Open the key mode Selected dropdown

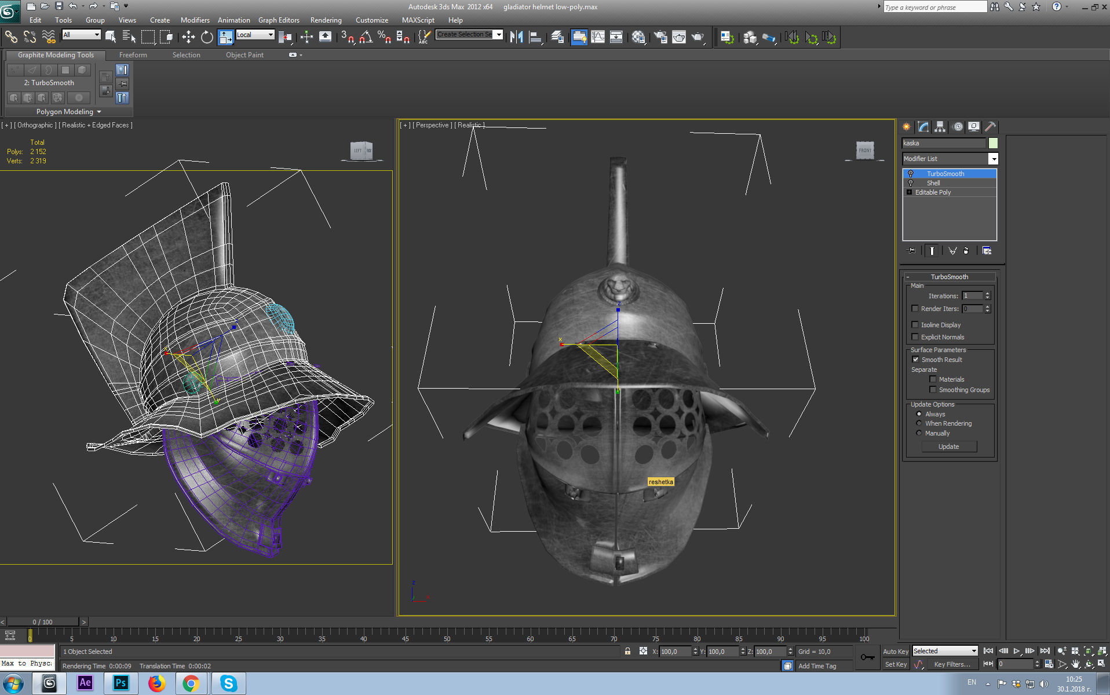pyautogui.click(x=974, y=651)
